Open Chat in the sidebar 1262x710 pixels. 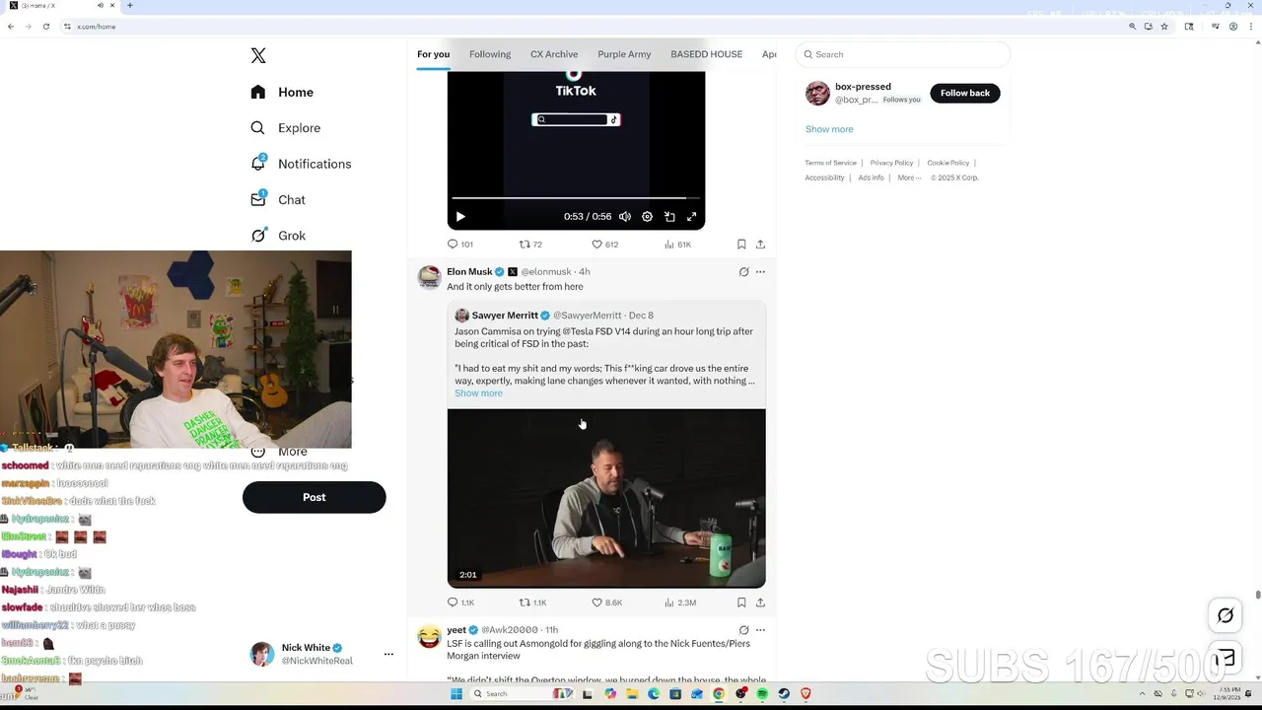(278, 199)
